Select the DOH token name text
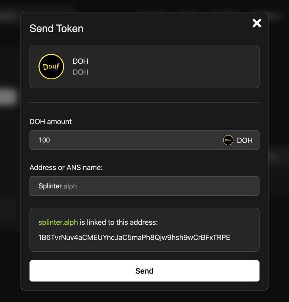This screenshot has height=302, width=289. (80, 61)
